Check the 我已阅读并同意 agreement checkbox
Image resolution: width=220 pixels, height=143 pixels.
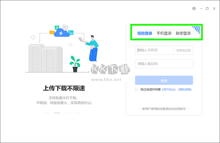click(x=136, y=89)
